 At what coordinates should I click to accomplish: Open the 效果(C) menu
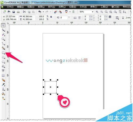click(x=62, y=7)
